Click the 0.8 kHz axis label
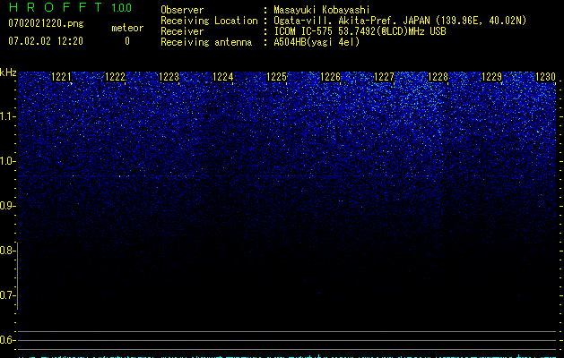 tap(7, 251)
